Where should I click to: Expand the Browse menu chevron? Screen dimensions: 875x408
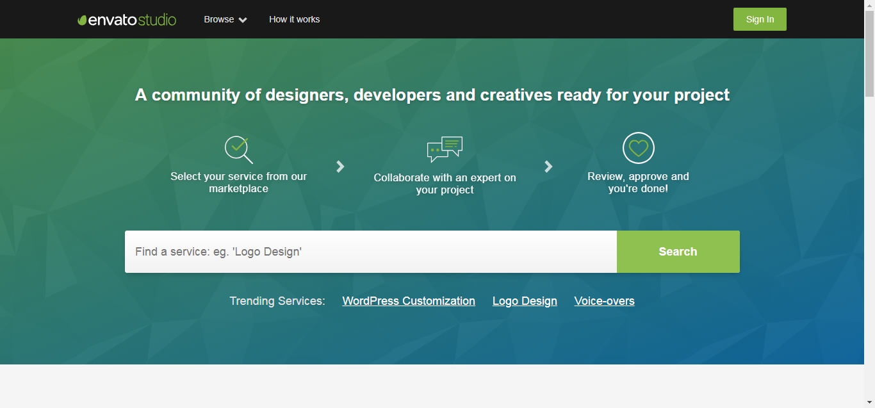[x=243, y=20]
